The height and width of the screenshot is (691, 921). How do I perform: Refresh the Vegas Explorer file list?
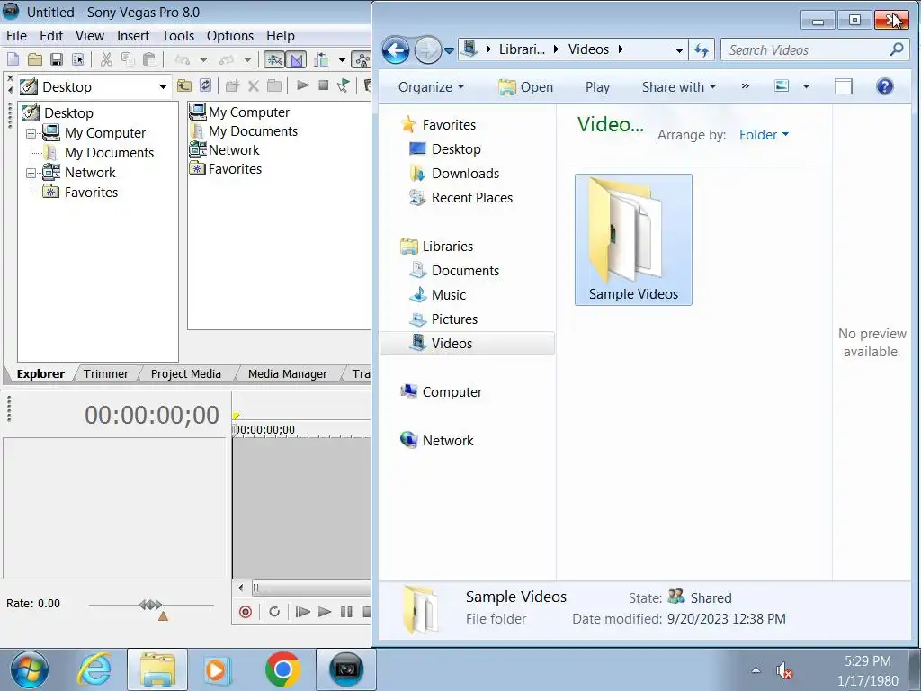point(205,85)
